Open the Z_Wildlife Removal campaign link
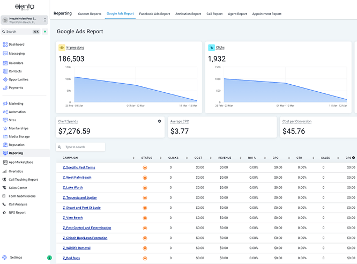The height and width of the screenshot is (264, 357). click(77, 248)
